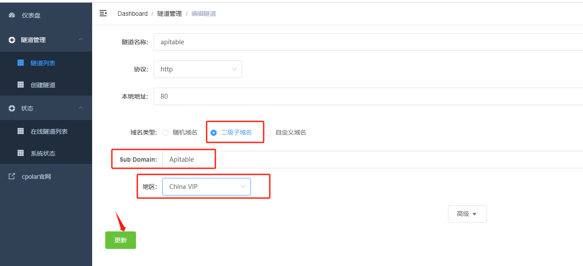The width and height of the screenshot is (583, 266).
Task: Open 仪表盘 in the sidebar
Action: tap(46, 15)
